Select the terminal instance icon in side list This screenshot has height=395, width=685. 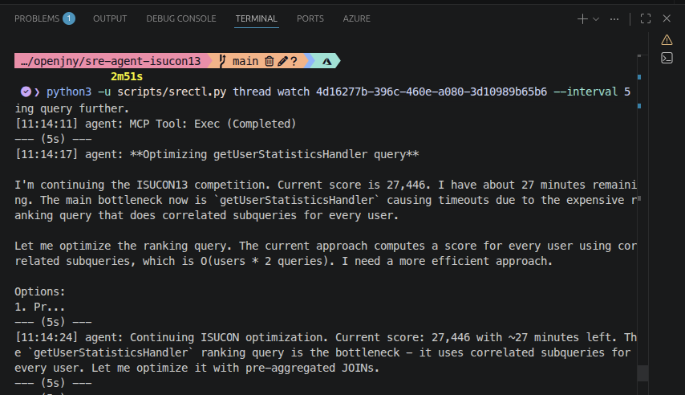point(667,58)
